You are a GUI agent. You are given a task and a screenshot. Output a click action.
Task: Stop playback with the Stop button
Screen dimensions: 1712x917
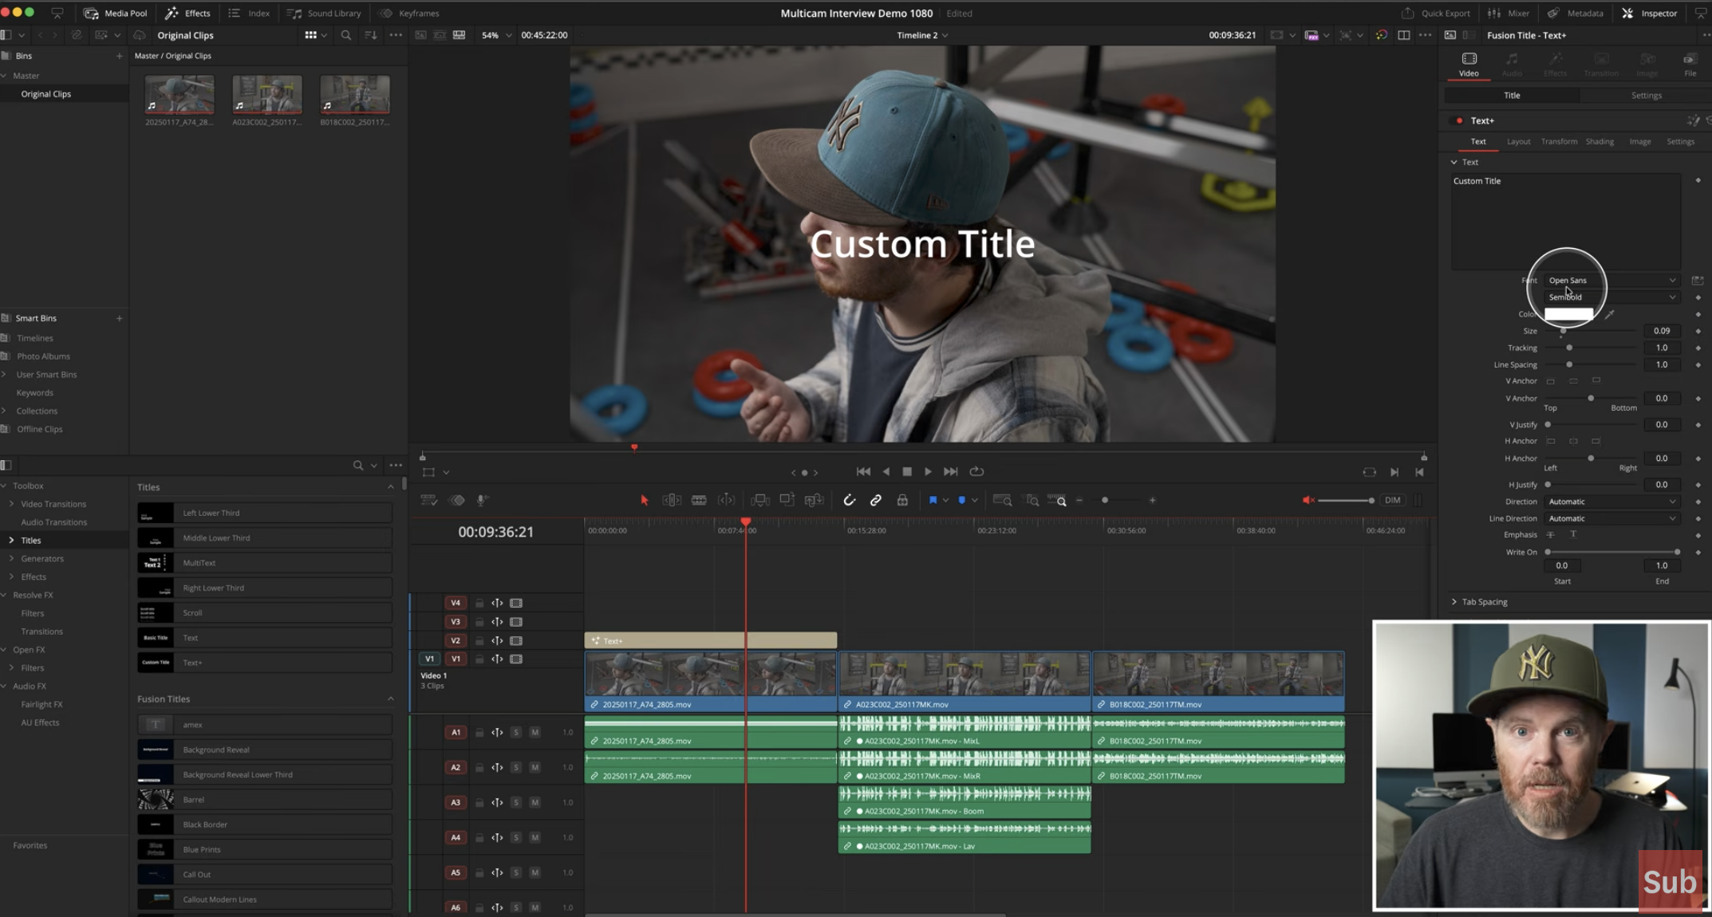907,471
